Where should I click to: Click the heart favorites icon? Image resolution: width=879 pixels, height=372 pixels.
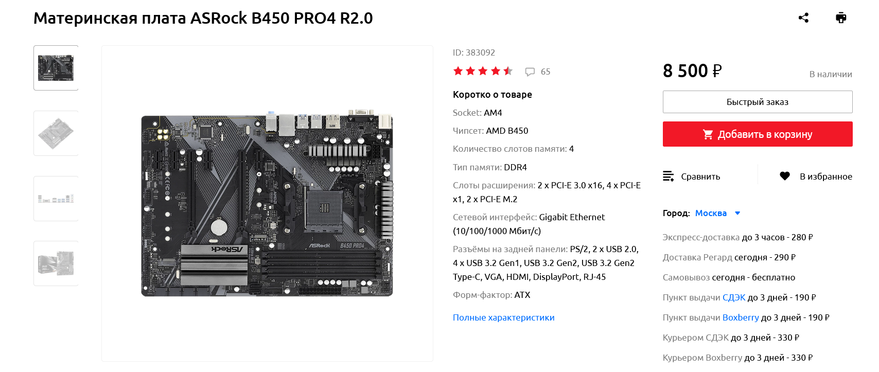[785, 176]
